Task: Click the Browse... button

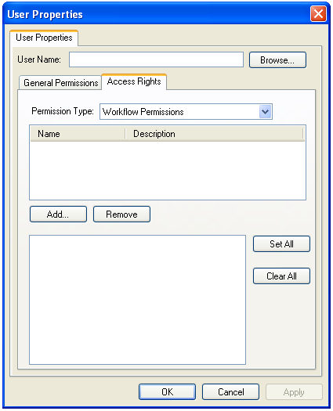Action: pyautogui.click(x=277, y=60)
